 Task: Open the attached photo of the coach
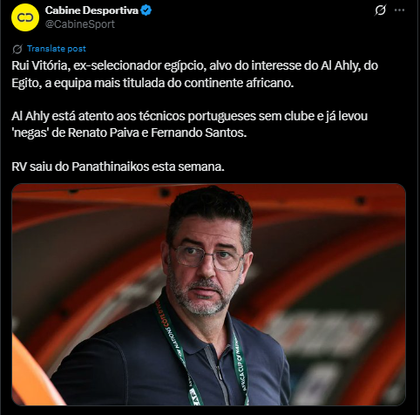208,294
